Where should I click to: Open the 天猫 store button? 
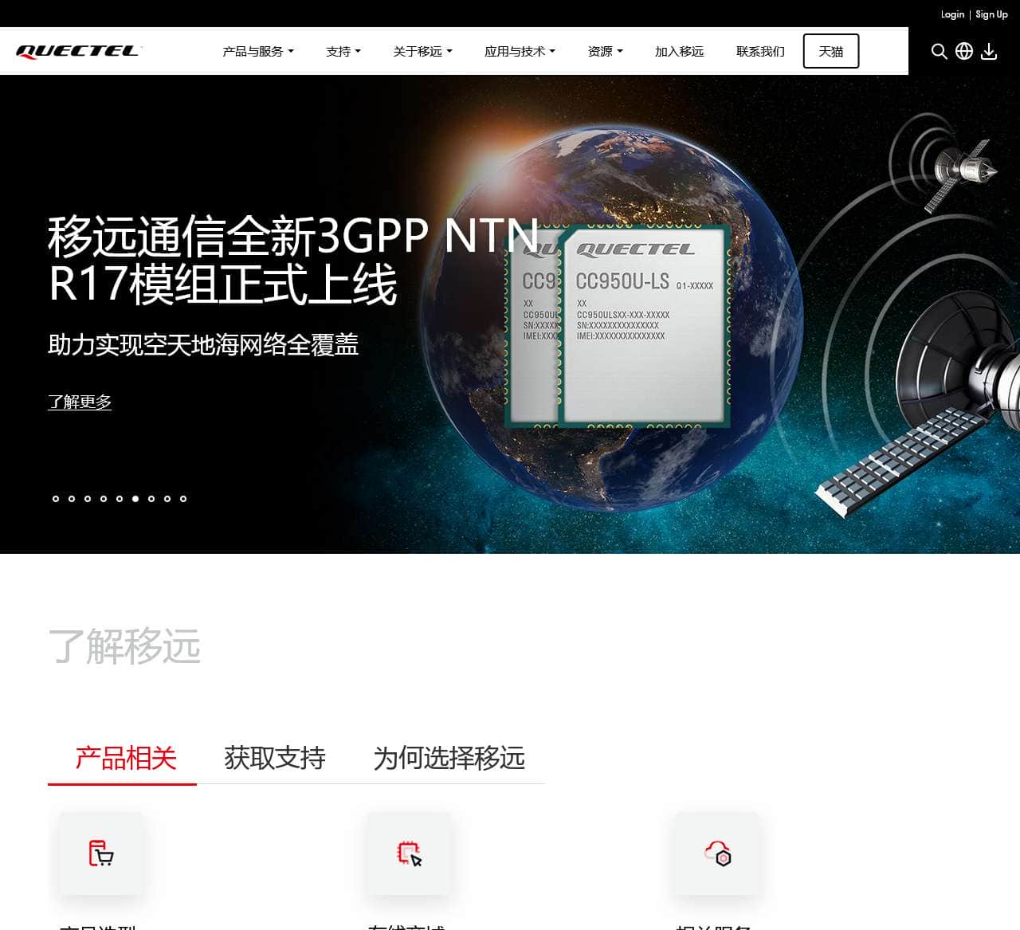click(831, 51)
